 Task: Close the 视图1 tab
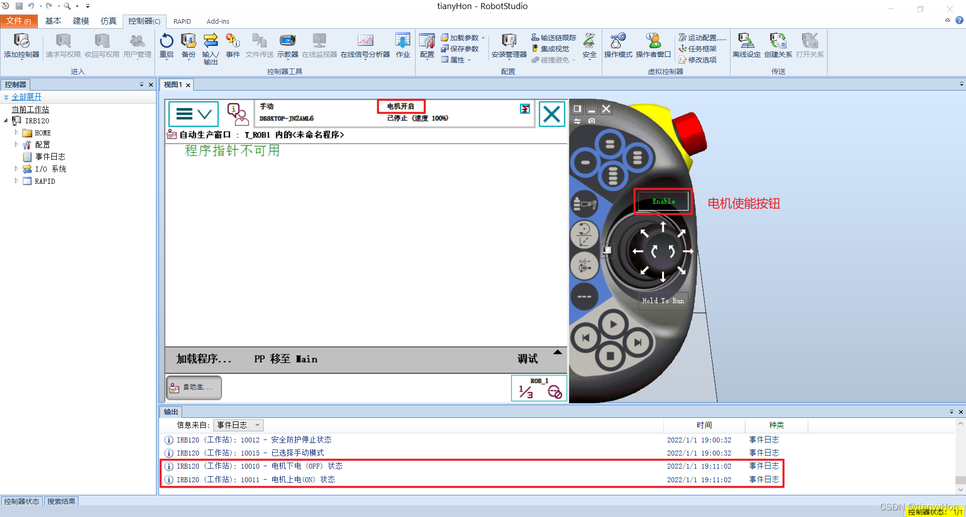coord(188,85)
